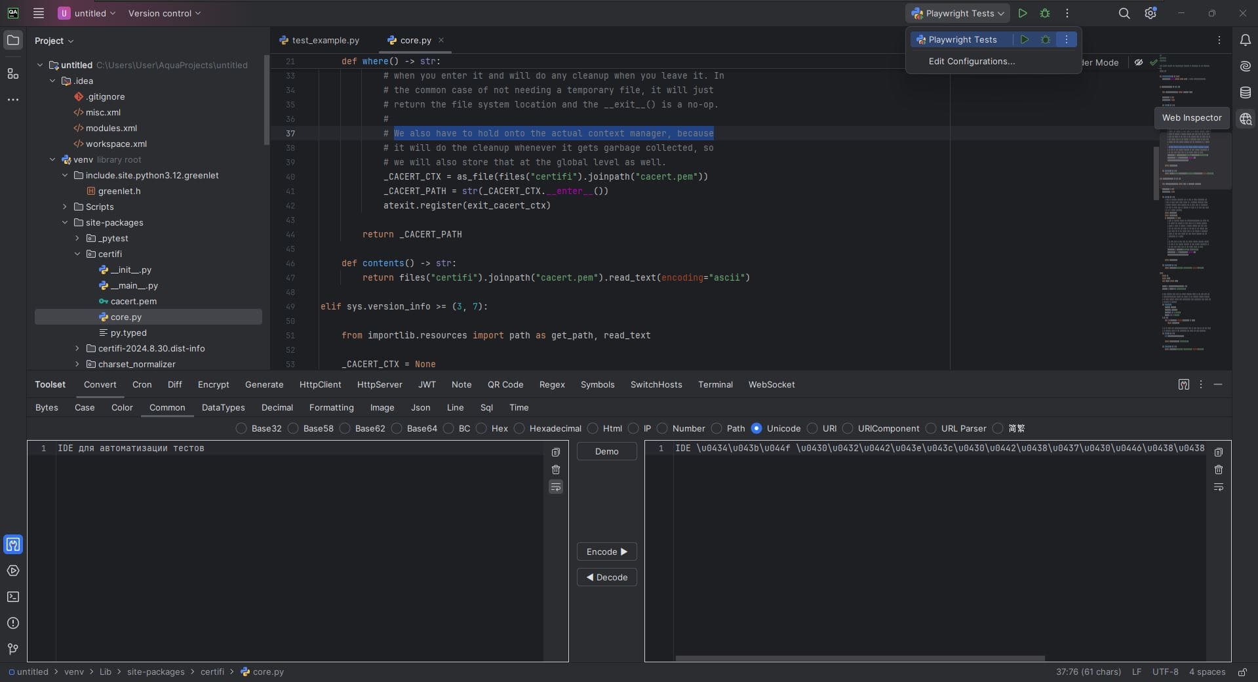Collapse the site-packages folder
This screenshot has height=682, width=1258.
[x=65, y=222]
